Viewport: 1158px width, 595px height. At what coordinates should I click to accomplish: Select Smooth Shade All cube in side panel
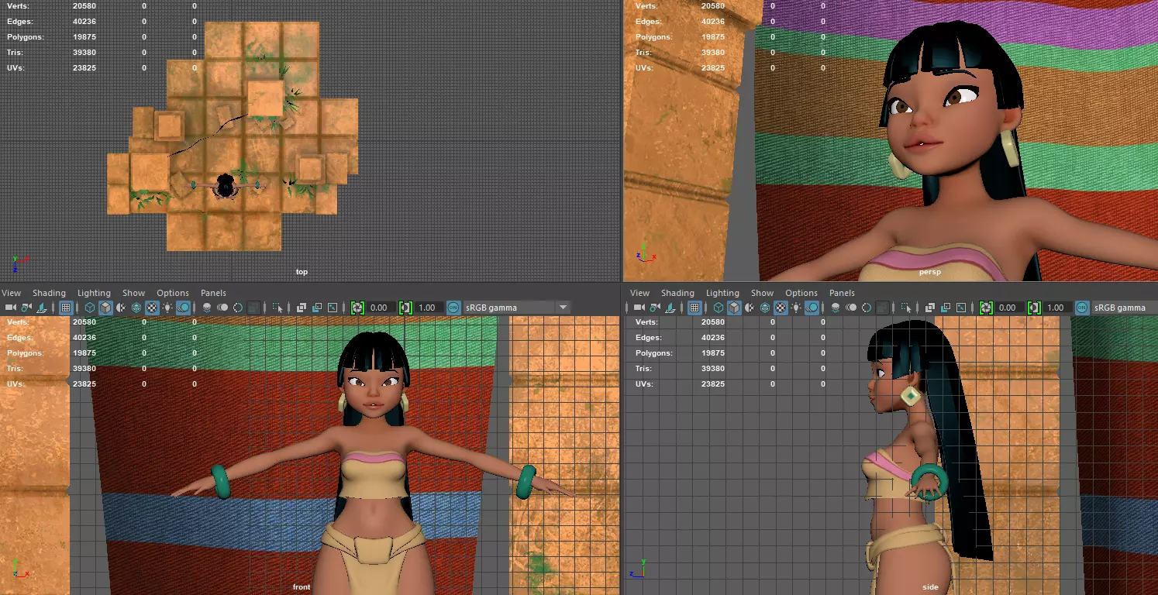pos(734,308)
